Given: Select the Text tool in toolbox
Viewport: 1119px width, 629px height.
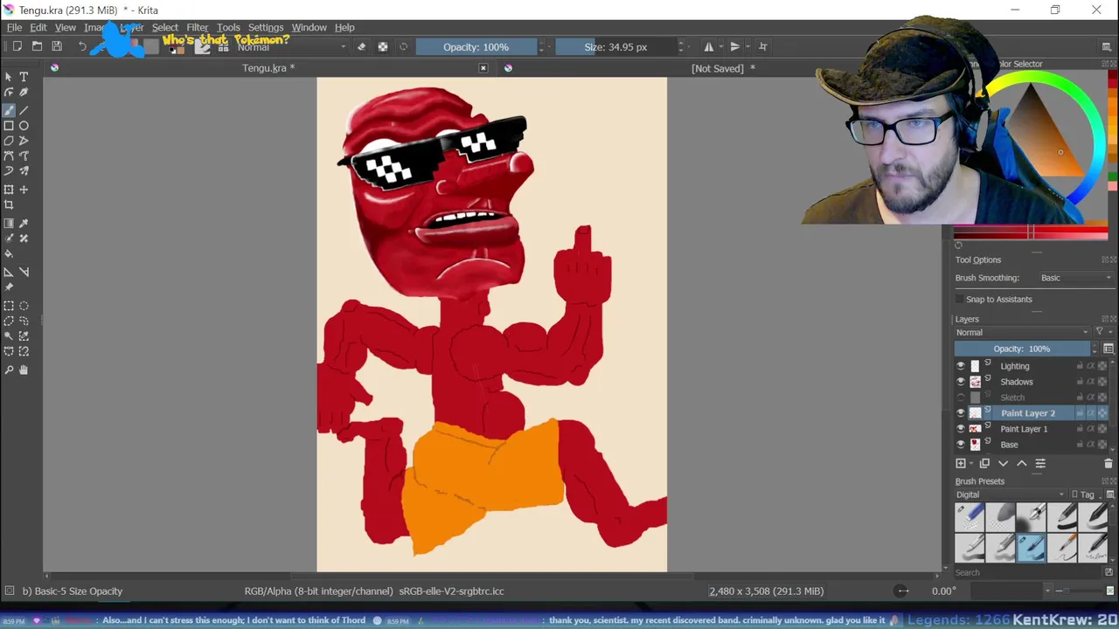Looking at the screenshot, I should coord(24,77).
